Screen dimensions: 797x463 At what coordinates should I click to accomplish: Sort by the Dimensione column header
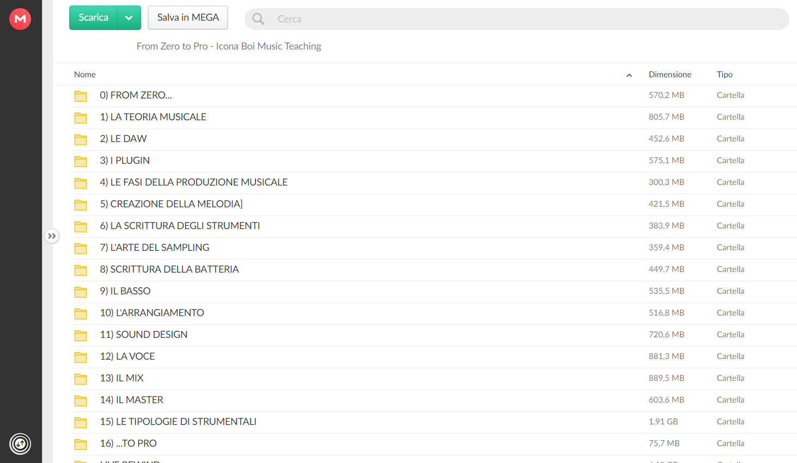[670, 75]
